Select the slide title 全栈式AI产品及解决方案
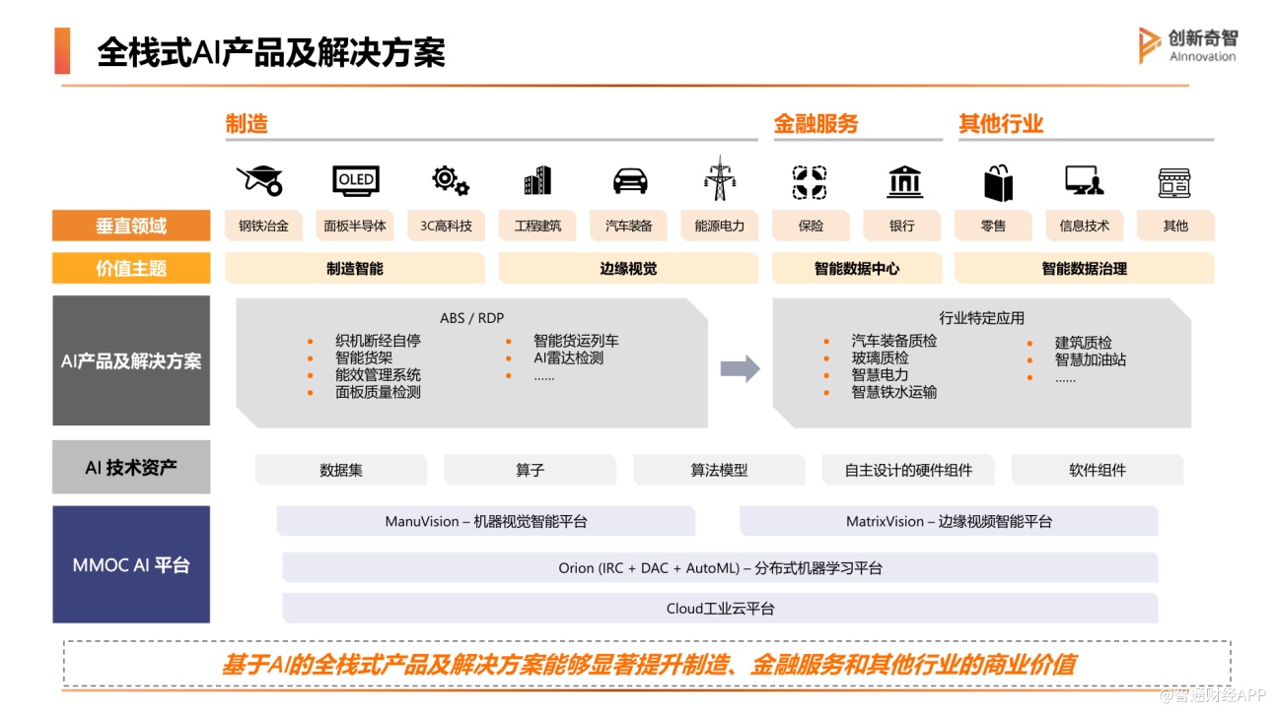The height and width of the screenshot is (714, 1276). [270, 52]
